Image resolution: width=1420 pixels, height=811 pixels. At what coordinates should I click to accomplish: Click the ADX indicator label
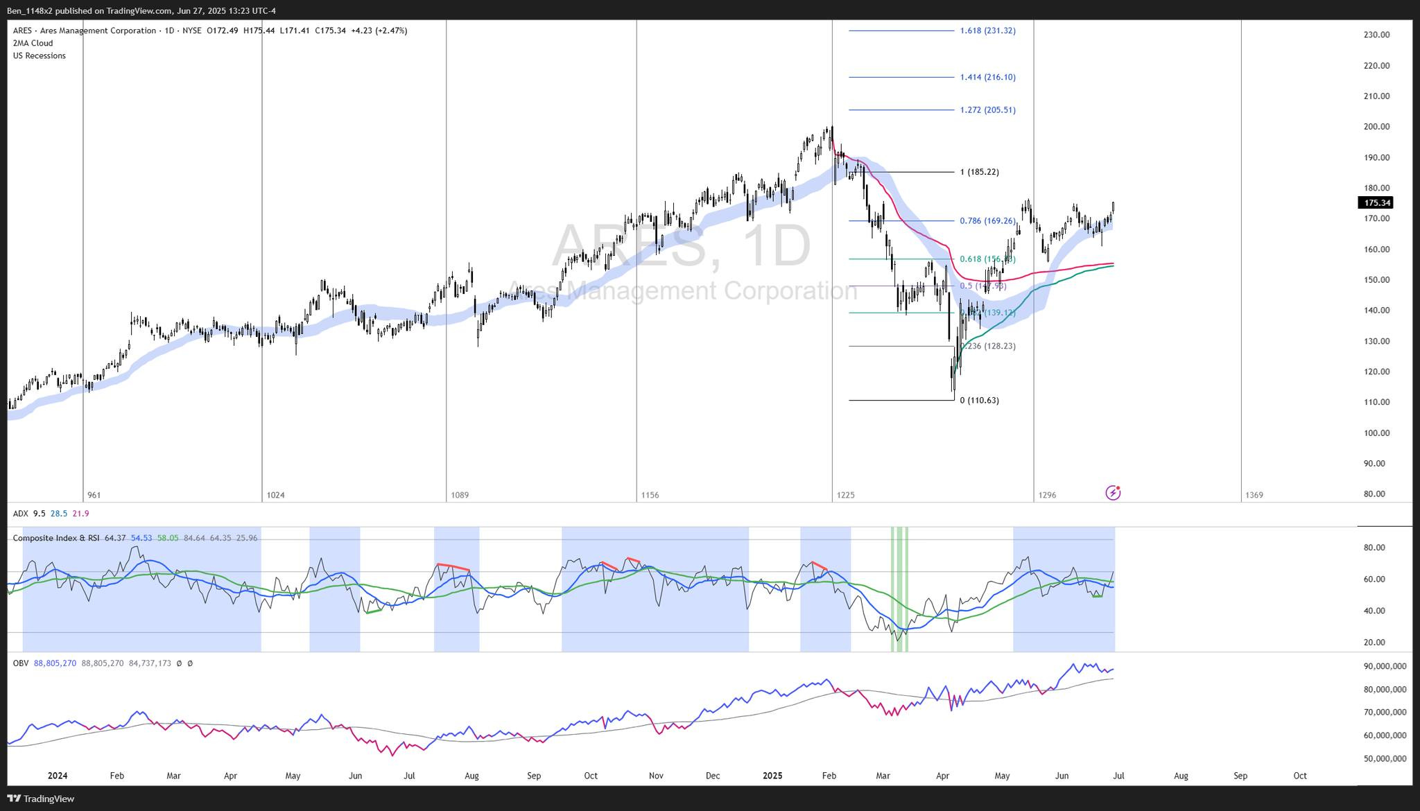pos(21,514)
